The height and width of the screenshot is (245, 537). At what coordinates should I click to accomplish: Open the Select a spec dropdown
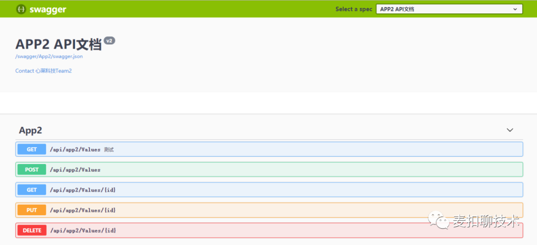tap(449, 9)
